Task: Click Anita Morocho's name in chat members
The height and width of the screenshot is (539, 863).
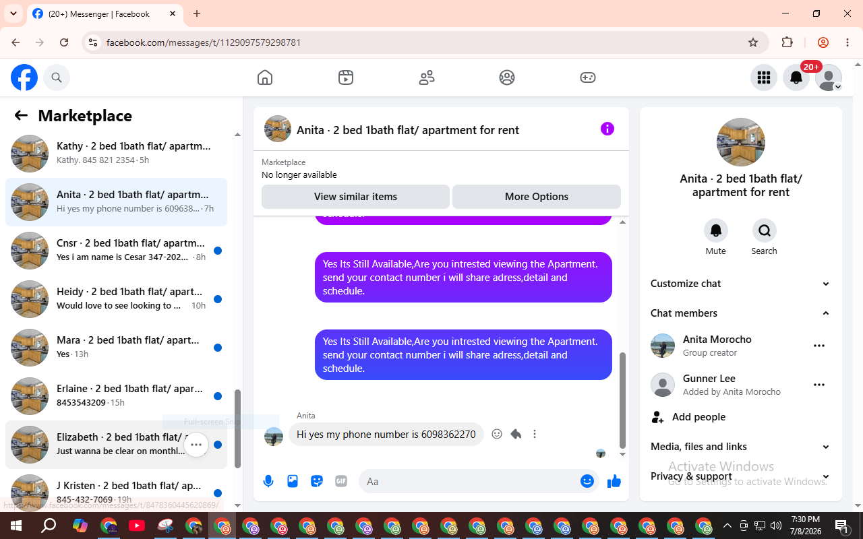Action: point(717,340)
